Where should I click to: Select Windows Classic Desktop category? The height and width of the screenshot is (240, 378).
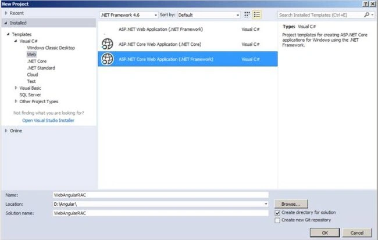(51, 48)
